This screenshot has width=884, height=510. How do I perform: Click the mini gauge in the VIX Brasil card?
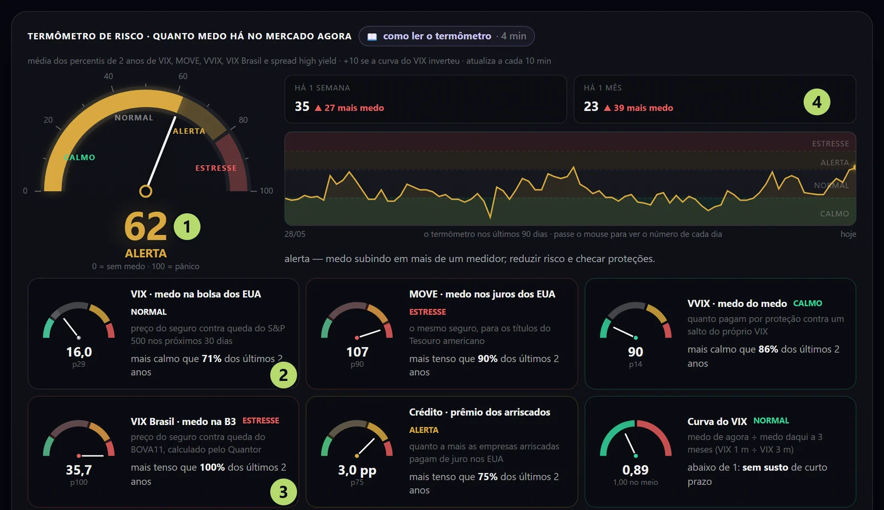[79, 439]
